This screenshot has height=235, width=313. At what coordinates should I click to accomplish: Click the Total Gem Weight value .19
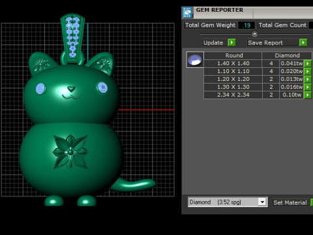point(246,25)
